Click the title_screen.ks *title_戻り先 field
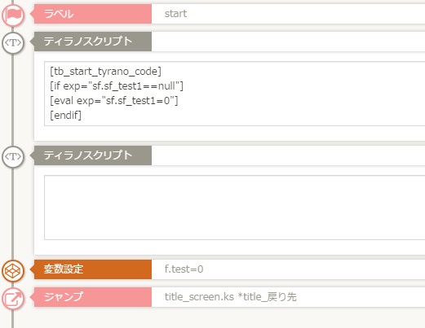The image size is (425, 328). [x=288, y=297]
